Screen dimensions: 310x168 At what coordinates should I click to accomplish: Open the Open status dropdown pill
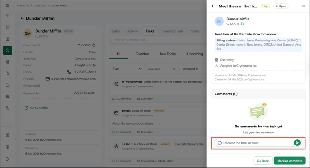pos(281,6)
